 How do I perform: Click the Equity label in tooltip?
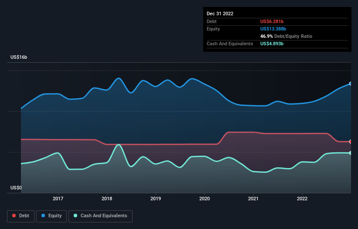tap(213, 29)
